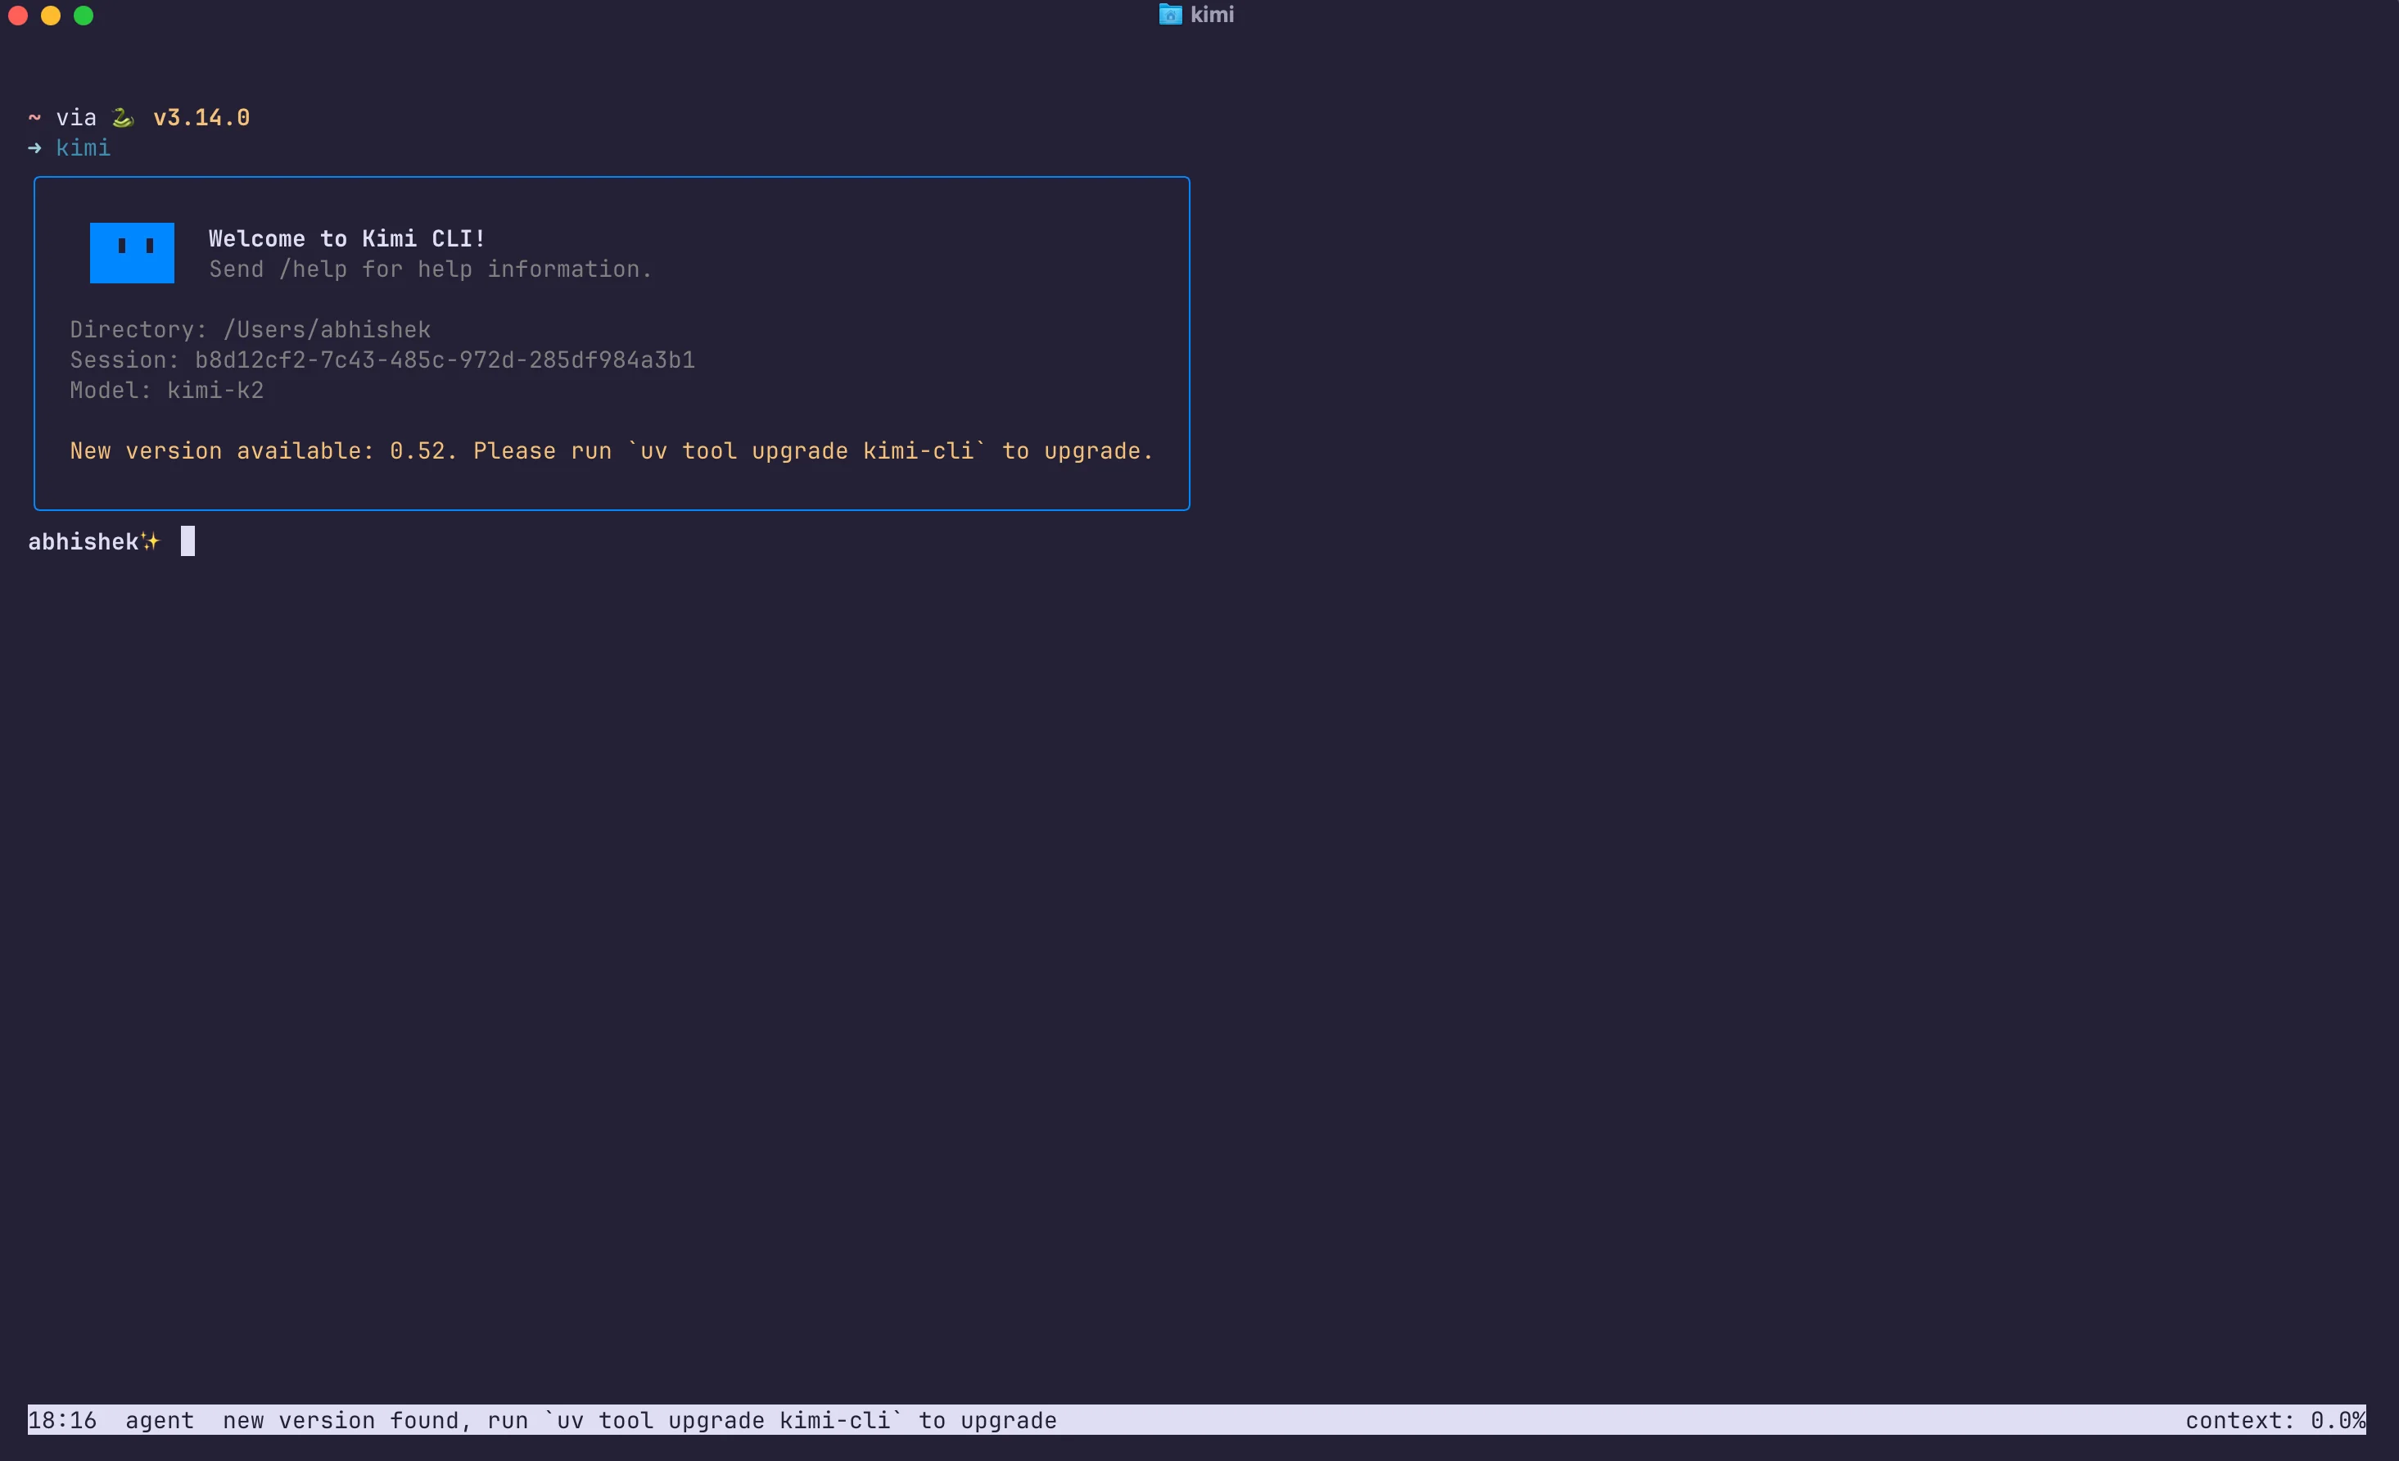Click the Python snake emoji in the prompt
Image resolution: width=2399 pixels, height=1461 pixels.
(123, 117)
